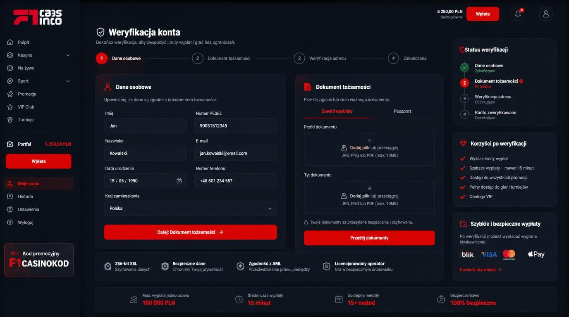
Task: Expand the Sport submenu chevron
Action: point(68,81)
